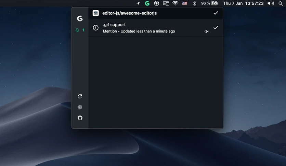Click the round face icon in the menu bar
This screenshot has width=286, height=166.
click(156, 3)
